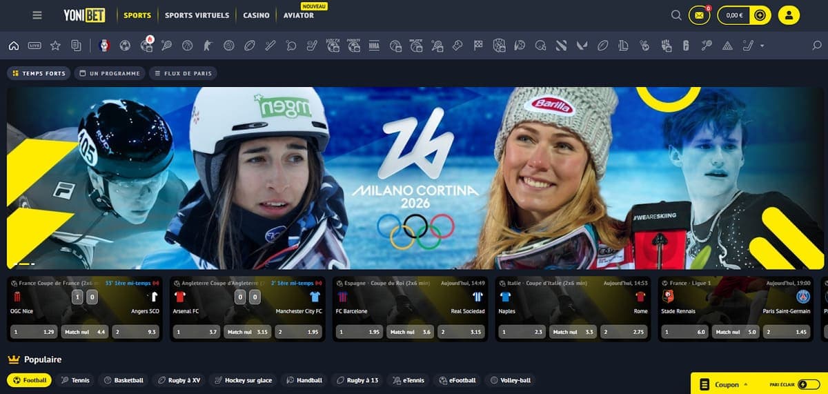This screenshot has width=828, height=394.
Task: Bet Arsenal FC win at 3.7
Action: (197, 332)
